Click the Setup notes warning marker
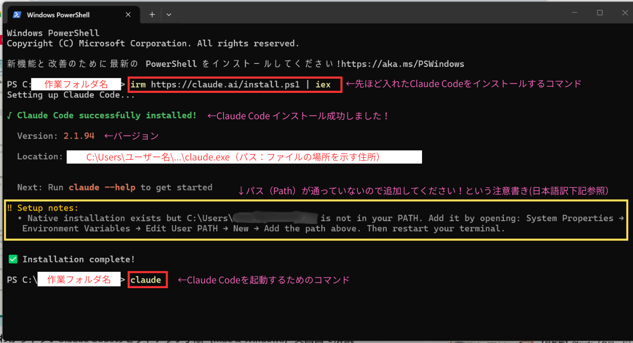The height and width of the screenshot is (343, 633). pos(10,208)
